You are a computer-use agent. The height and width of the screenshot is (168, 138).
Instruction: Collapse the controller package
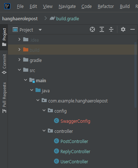pos(44,130)
